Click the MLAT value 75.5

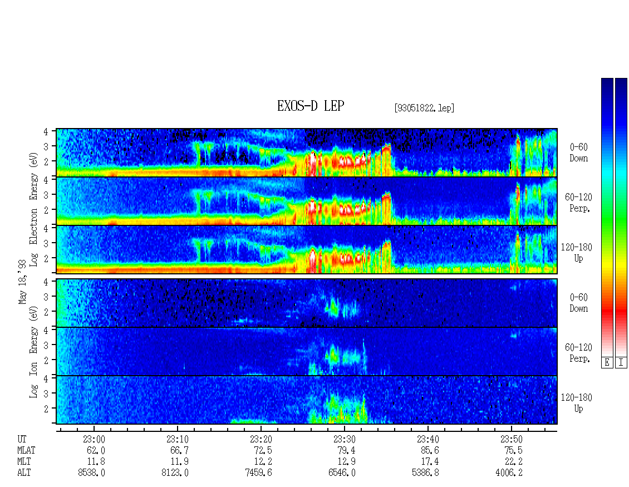coord(513,450)
